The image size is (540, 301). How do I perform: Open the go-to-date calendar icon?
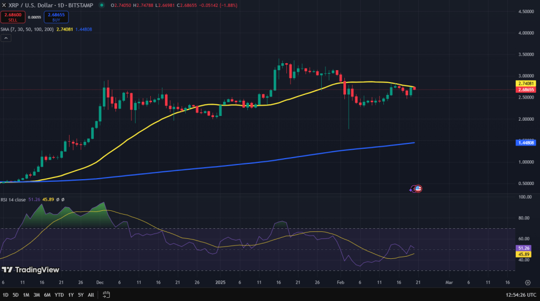coord(107,295)
